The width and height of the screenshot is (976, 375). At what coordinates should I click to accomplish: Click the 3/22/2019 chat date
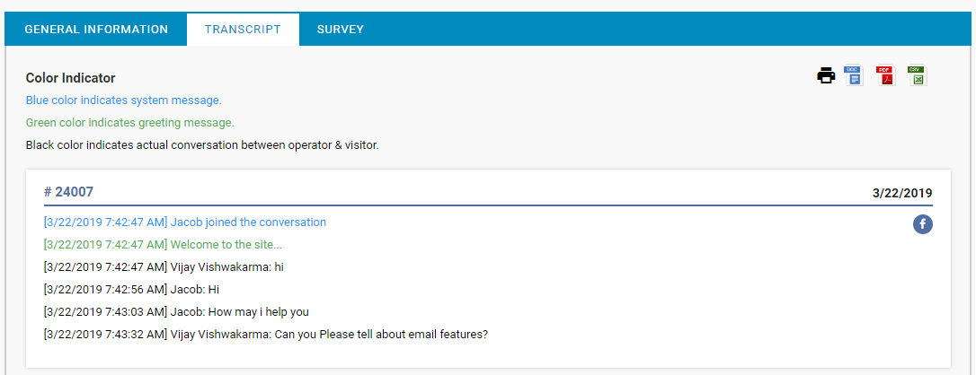pyautogui.click(x=901, y=193)
